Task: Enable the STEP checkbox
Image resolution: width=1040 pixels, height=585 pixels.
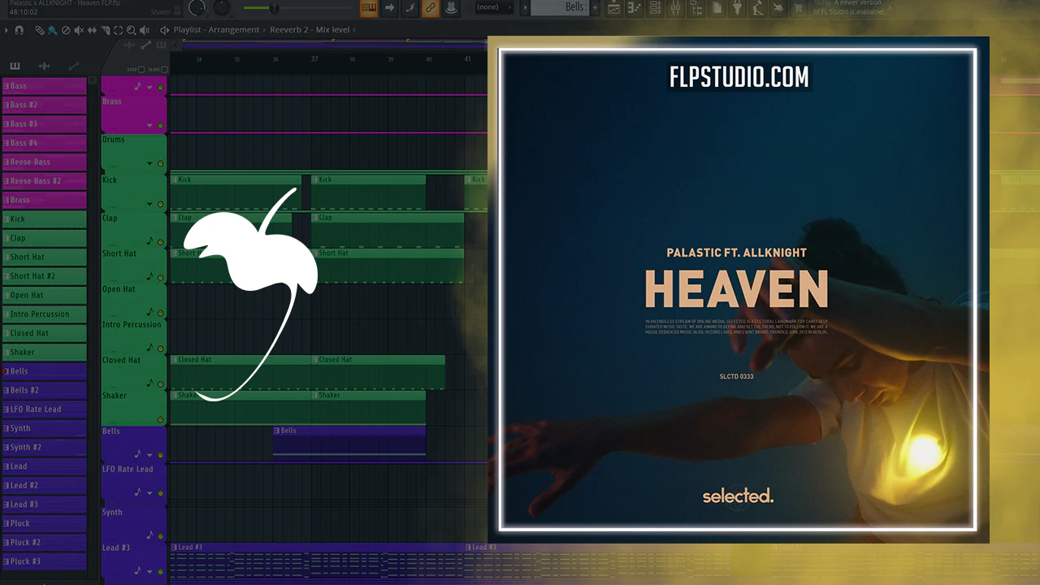Action: click(141, 70)
